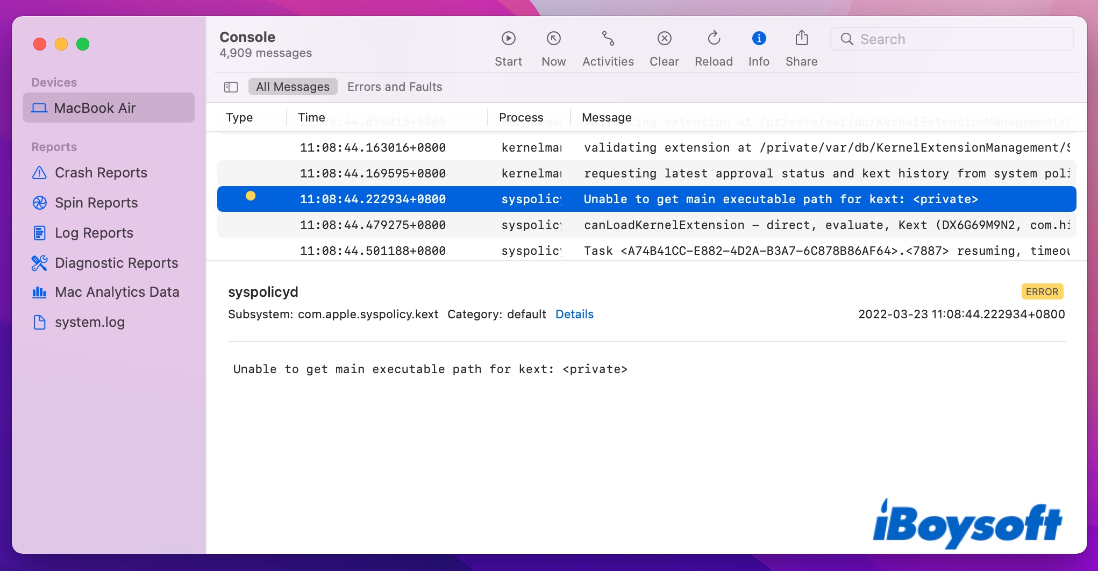Open Mac Analytics Data
This screenshot has height=571, width=1098.
pyautogui.click(x=117, y=292)
